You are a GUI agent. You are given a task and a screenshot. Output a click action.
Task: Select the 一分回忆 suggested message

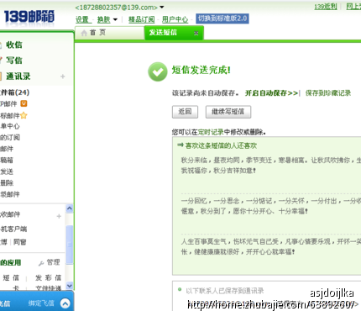pos(270,206)
